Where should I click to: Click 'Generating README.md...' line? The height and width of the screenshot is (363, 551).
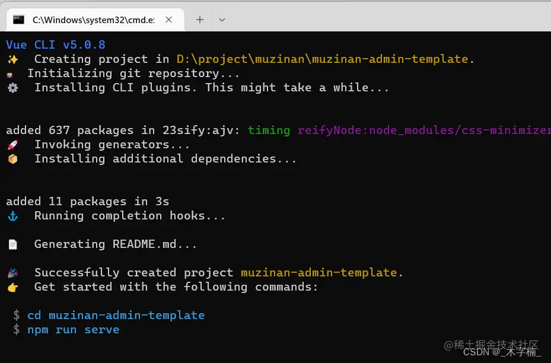coord(116,244)
